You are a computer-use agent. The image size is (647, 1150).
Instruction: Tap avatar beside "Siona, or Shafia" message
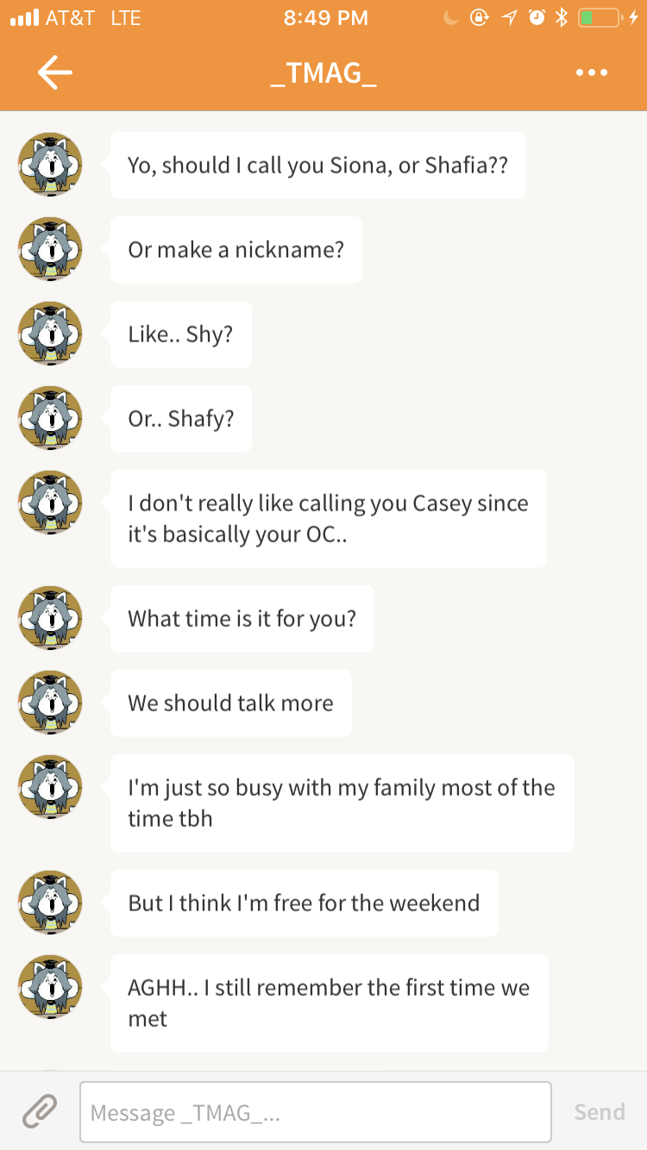tap(50, 165)
